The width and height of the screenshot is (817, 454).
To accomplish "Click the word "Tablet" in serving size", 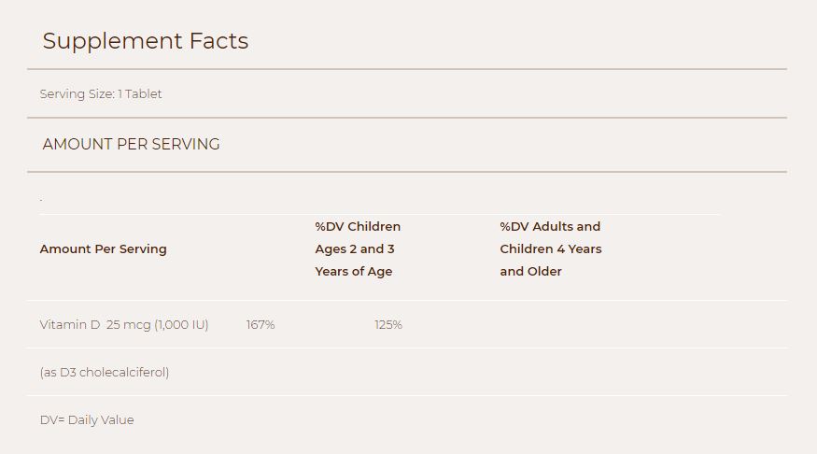I will tap(144, 94).
